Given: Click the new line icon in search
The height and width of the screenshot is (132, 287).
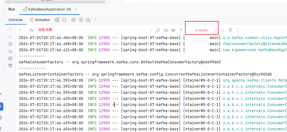Looking at the screenshot, I should click(158, 30).
